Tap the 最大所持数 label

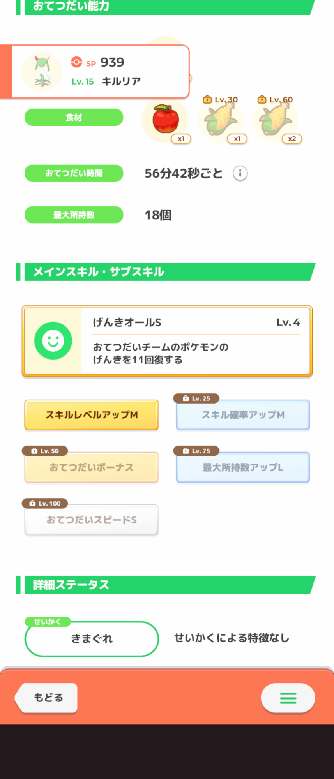click(x=74, y=215)
